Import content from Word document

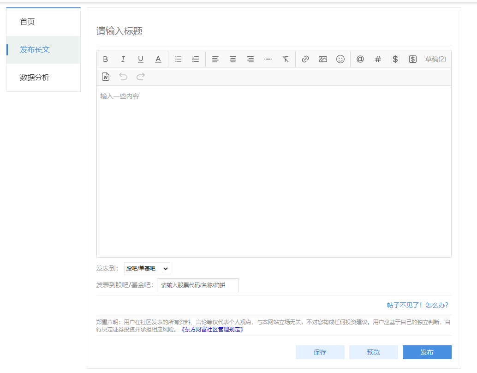[x=105, y=77]
